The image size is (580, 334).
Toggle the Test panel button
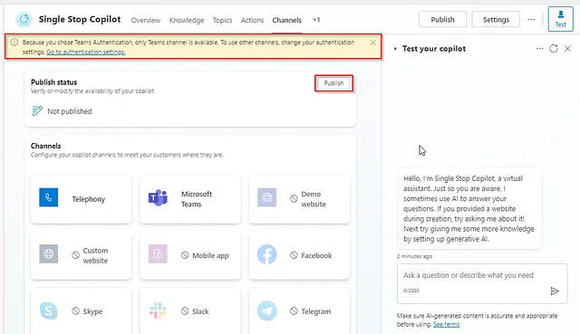point(560,19)
